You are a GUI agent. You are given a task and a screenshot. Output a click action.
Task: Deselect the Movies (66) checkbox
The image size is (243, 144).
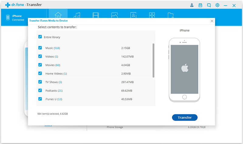(x=40, y=65)
